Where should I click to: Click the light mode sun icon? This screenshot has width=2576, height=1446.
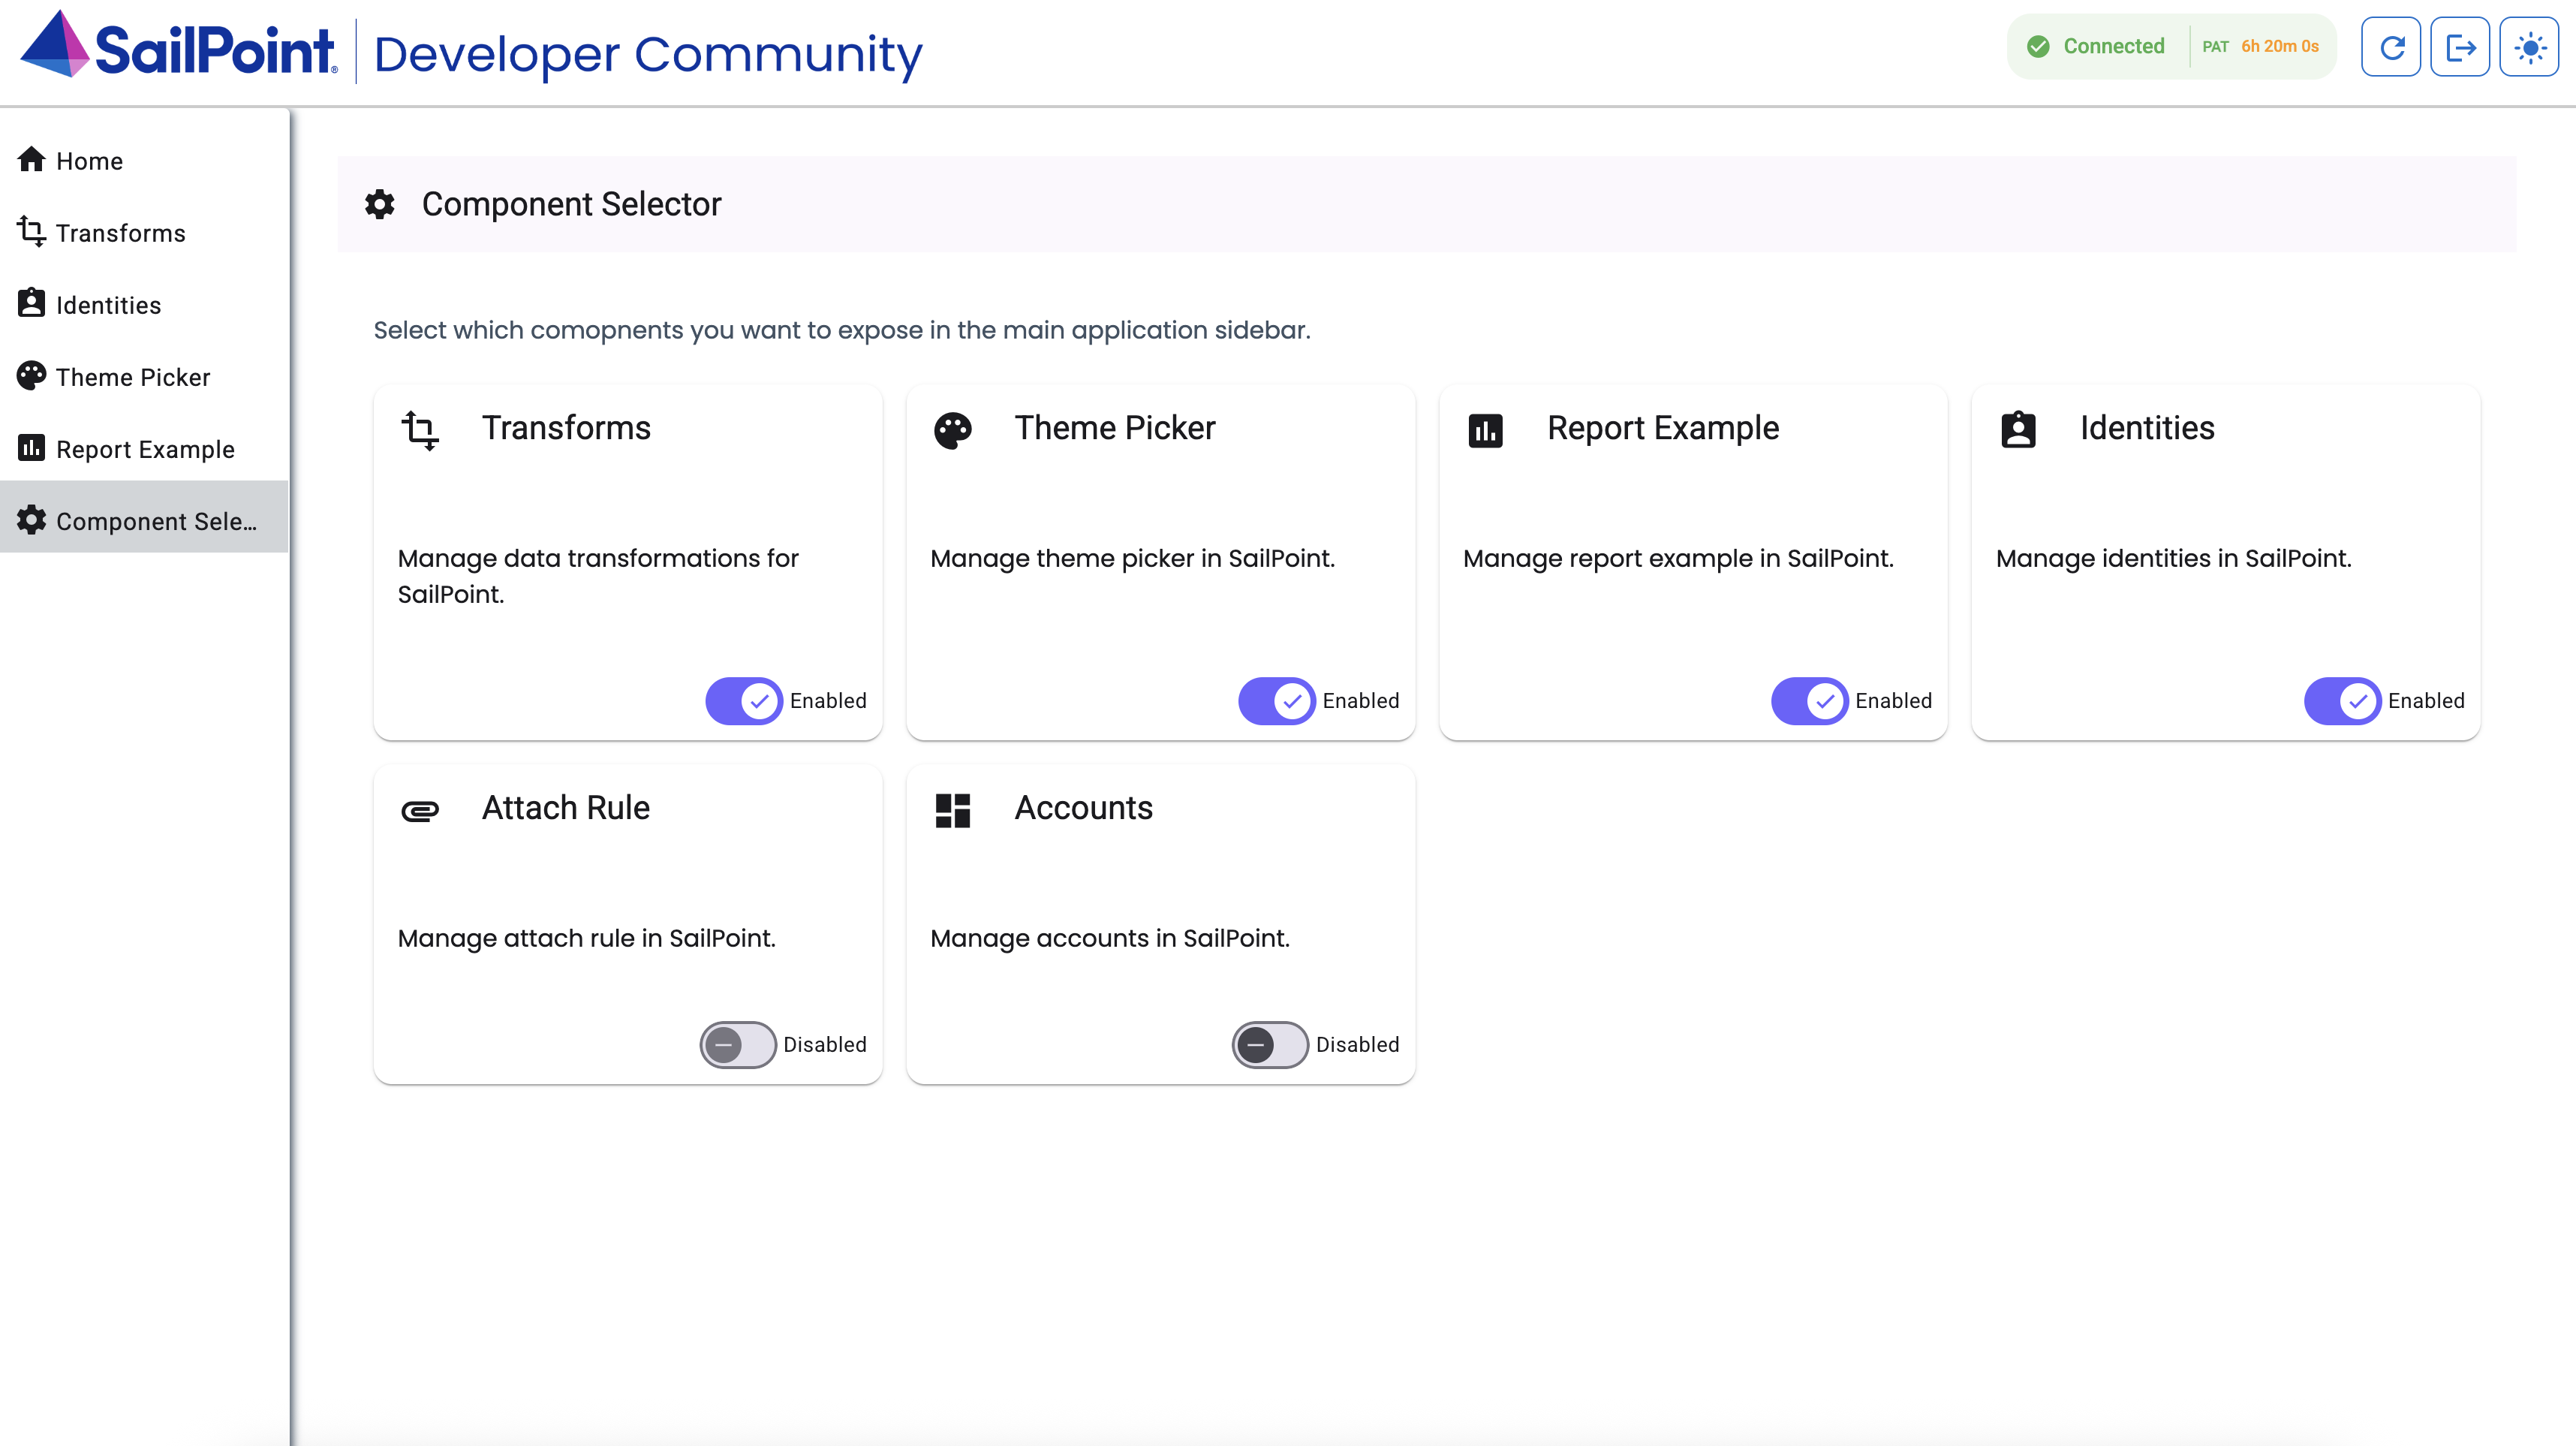pos(2530,46)
